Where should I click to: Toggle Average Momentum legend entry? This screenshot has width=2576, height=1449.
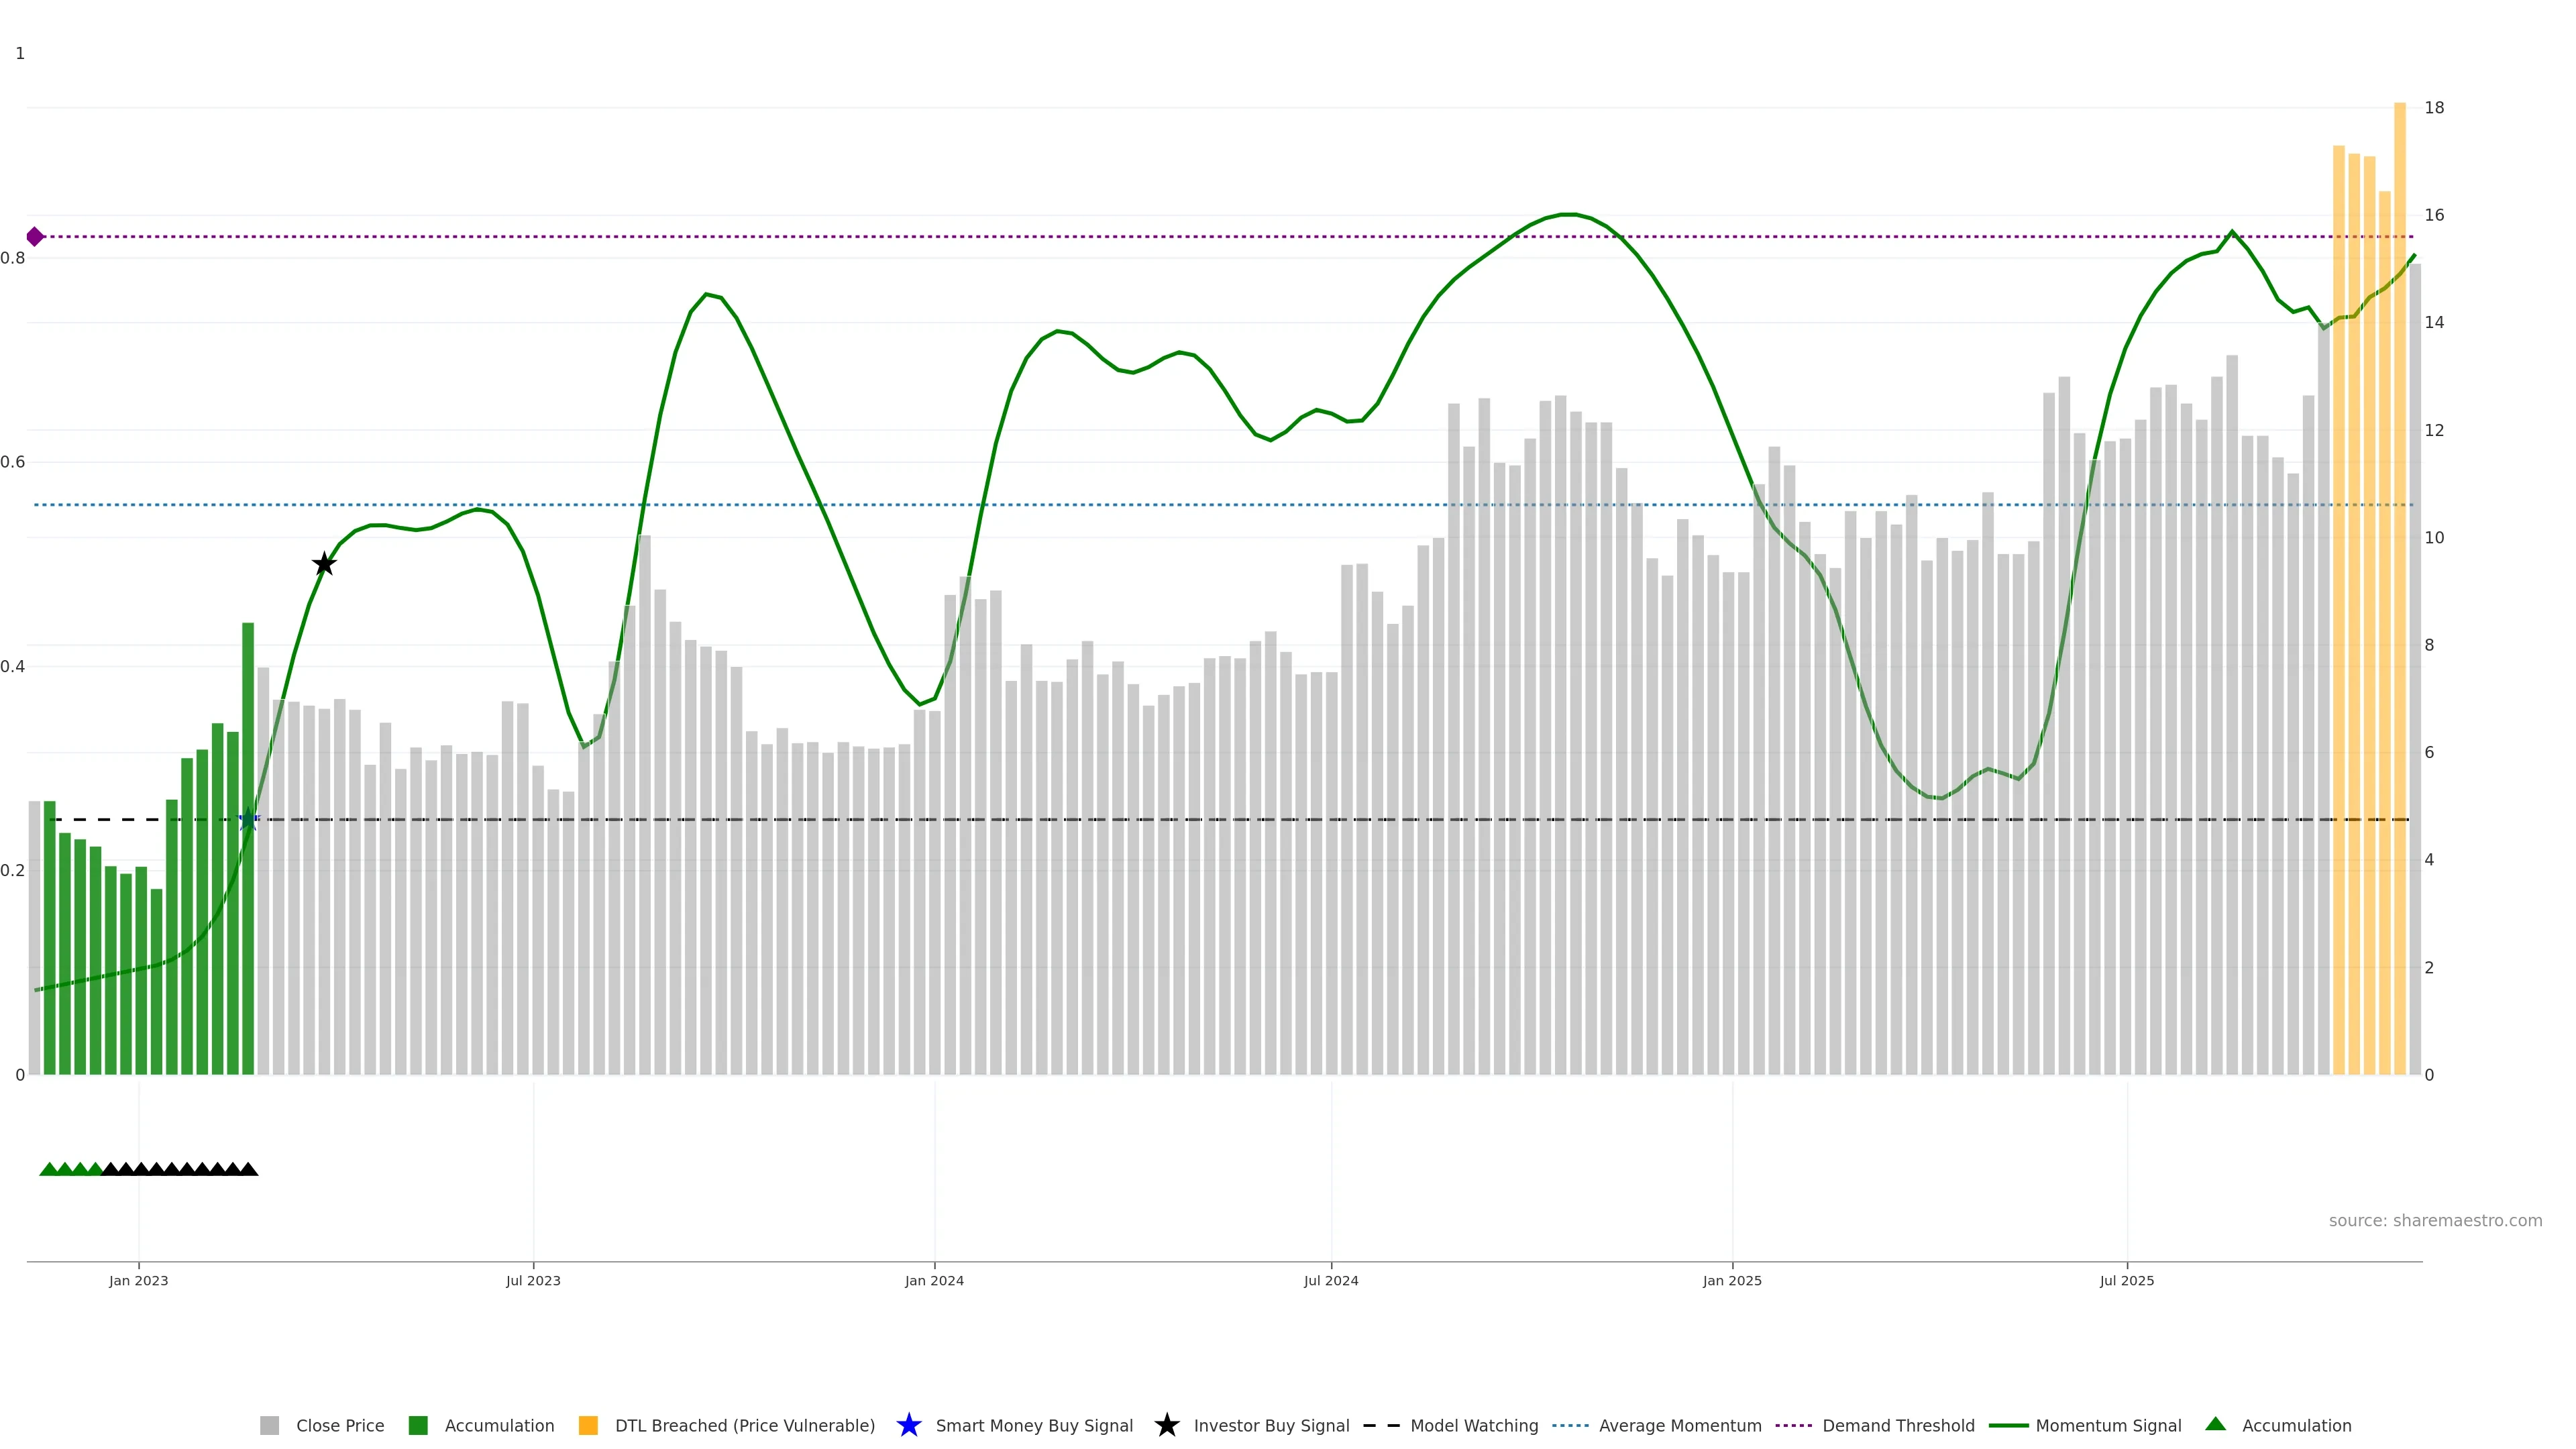click(1679, 1425)
